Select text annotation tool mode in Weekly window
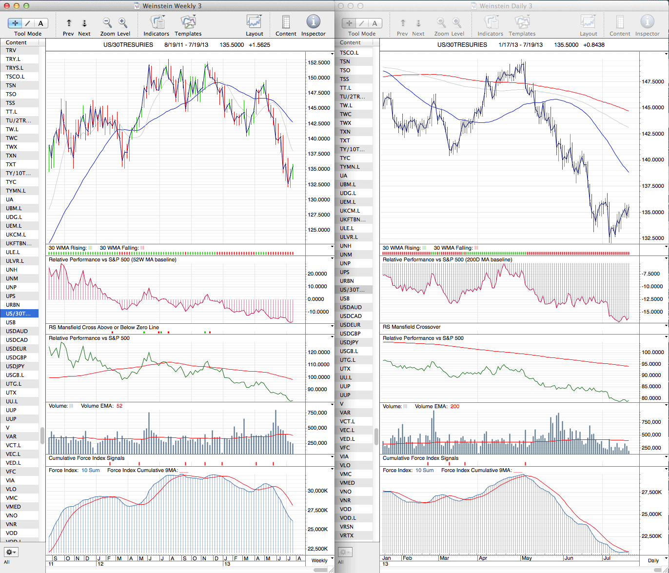This screenshot has width=669, height=573. pyautogui.click(x=40, y=23)
